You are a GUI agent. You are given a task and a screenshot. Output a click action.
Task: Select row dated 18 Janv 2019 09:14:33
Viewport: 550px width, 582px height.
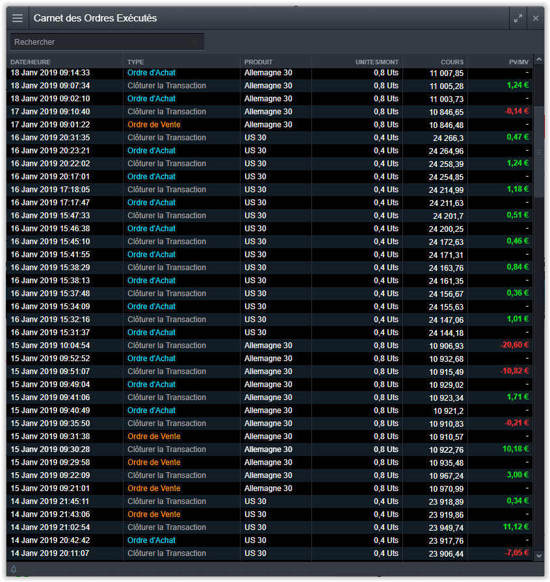point(270,73)
